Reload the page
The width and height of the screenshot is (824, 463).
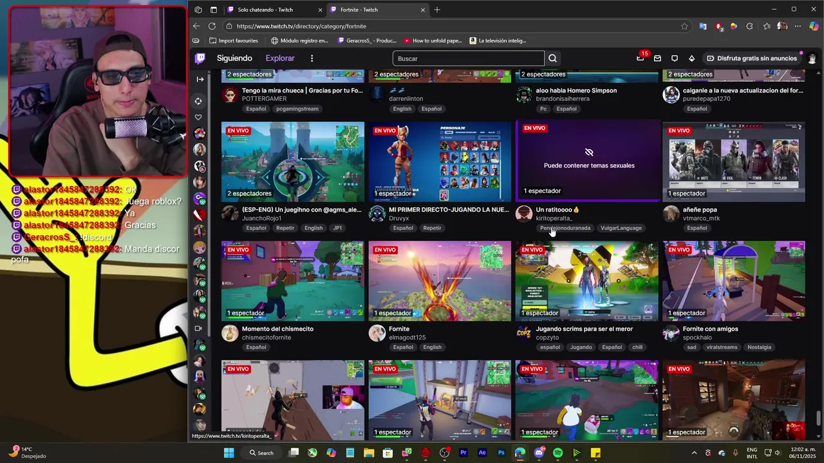coord(212,26)
